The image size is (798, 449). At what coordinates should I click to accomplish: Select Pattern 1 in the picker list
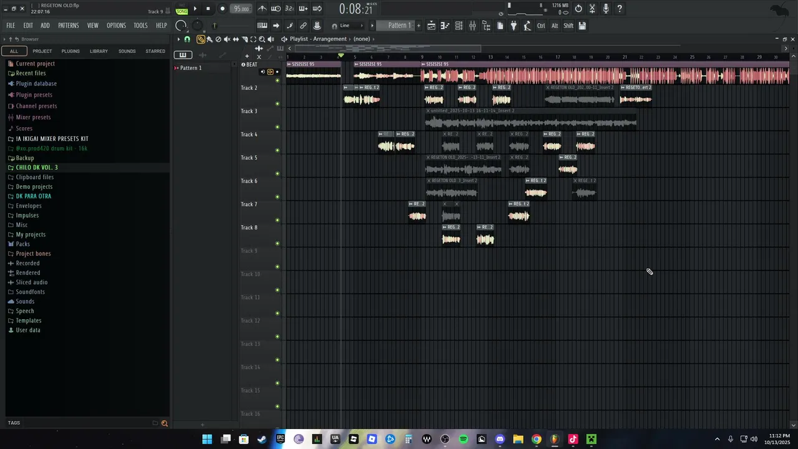pos(190,68)
